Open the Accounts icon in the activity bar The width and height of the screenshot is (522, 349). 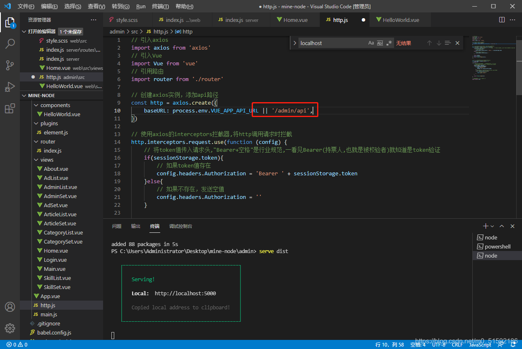pos(10,307)
